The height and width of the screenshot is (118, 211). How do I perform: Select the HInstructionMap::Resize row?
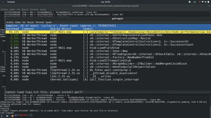(108, 38)
